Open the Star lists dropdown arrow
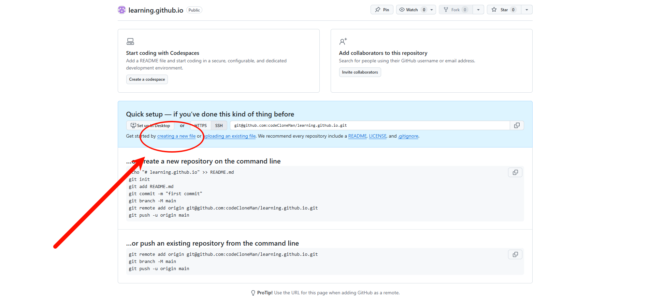 click(527, 10)
